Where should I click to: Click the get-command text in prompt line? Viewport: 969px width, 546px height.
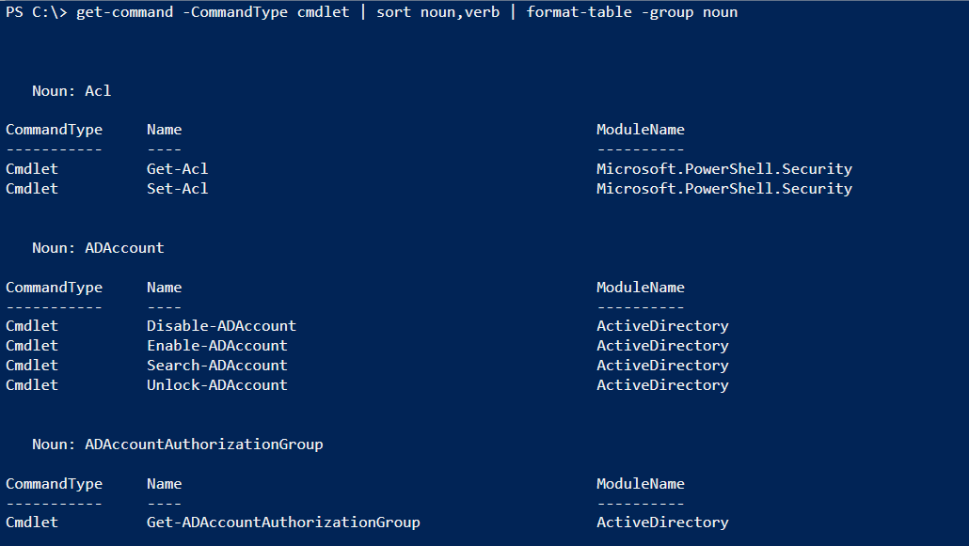[124, 12]
